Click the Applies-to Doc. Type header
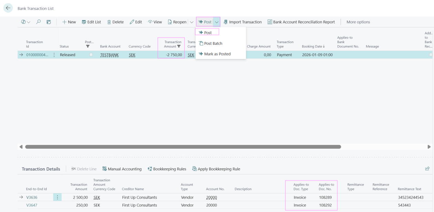 click(x=301, y=186)
